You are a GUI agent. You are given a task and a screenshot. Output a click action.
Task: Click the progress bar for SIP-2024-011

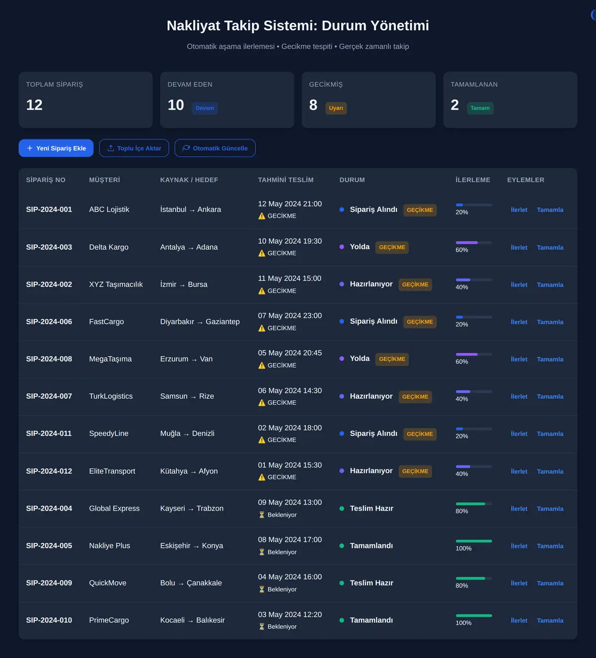click(x=474, y=429)
